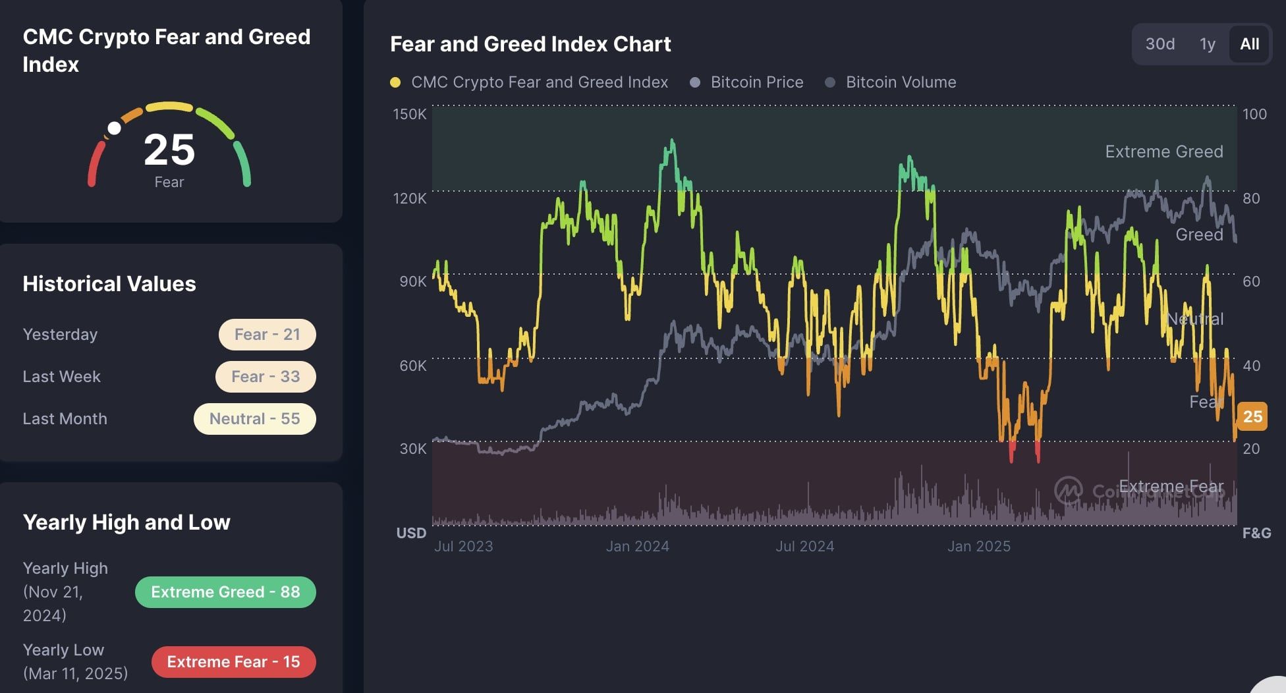Click the Neutral zone label on chart
Screen dimensions: 1286x693
(1195, 319)
